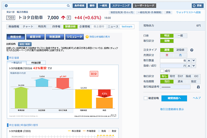Click the 指値 price input field
Image resolution: width=207 pixels, height=138 pixels.
[x=173, y=66]
